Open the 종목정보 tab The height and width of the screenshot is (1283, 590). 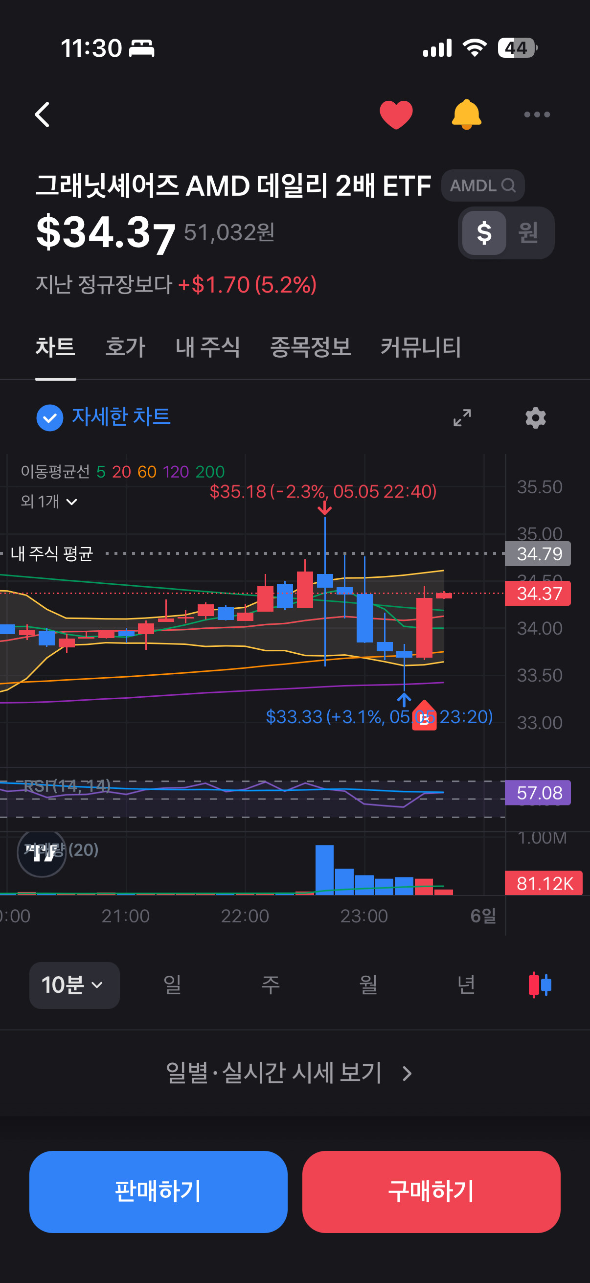(310, 346)
